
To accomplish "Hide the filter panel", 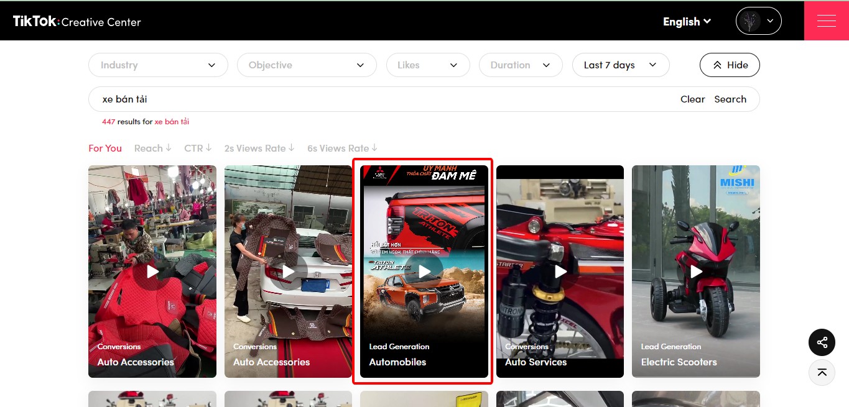I will [x=730, y=65].
